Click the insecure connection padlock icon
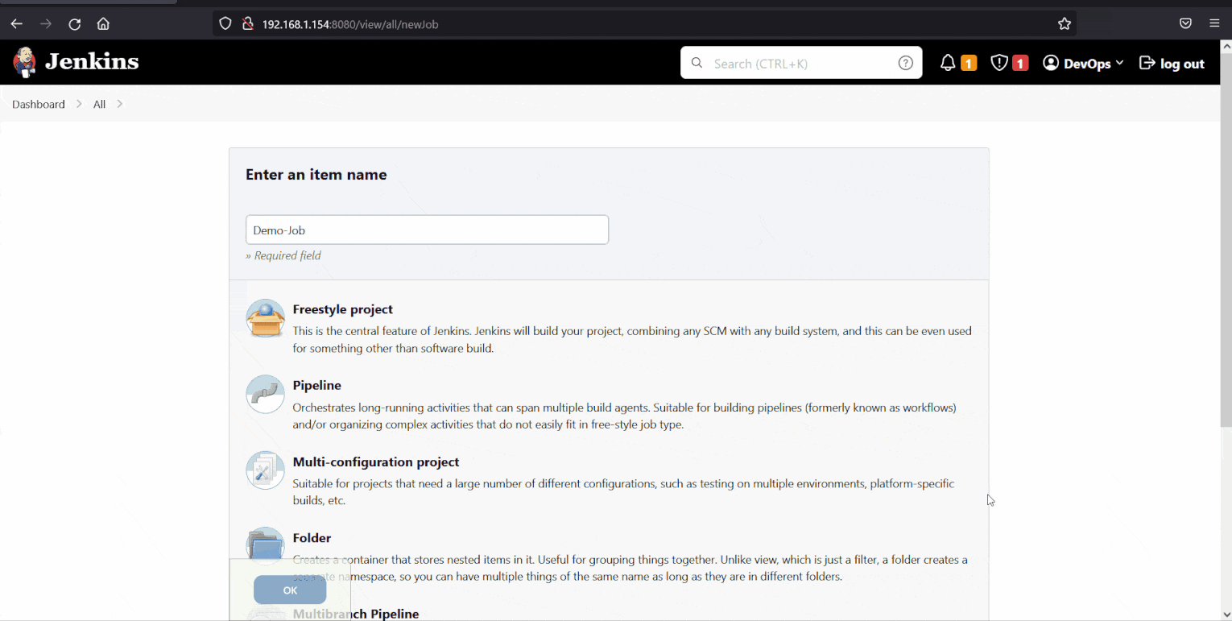The image size is (1232, 621). point(247,24)
